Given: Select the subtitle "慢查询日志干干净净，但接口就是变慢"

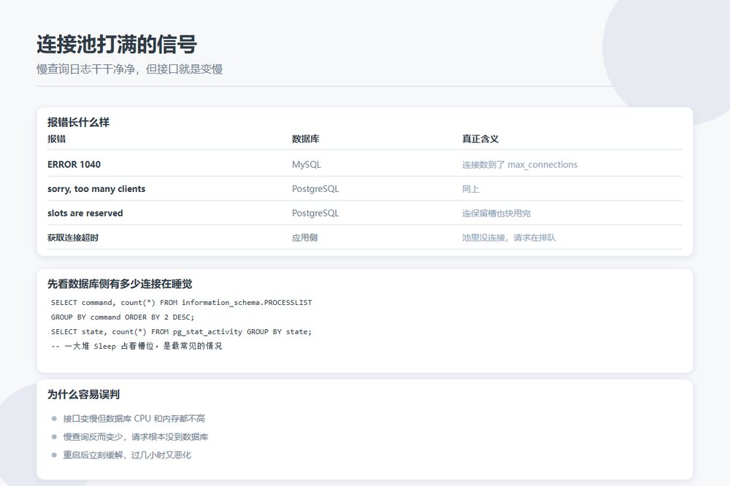Looking at the screenshot, I should (x=129, y=69).
